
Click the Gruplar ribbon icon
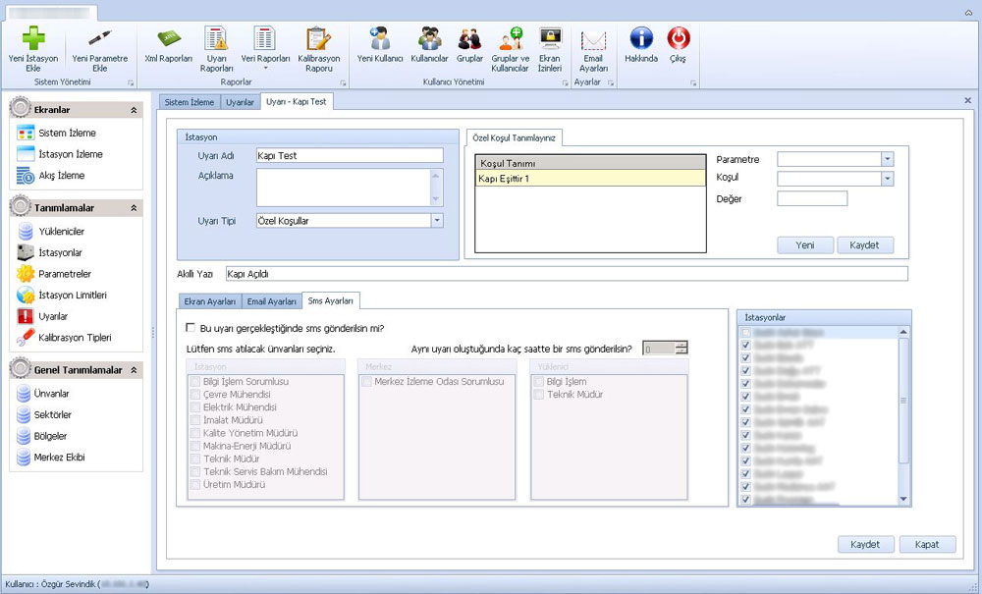coord(469,38)
